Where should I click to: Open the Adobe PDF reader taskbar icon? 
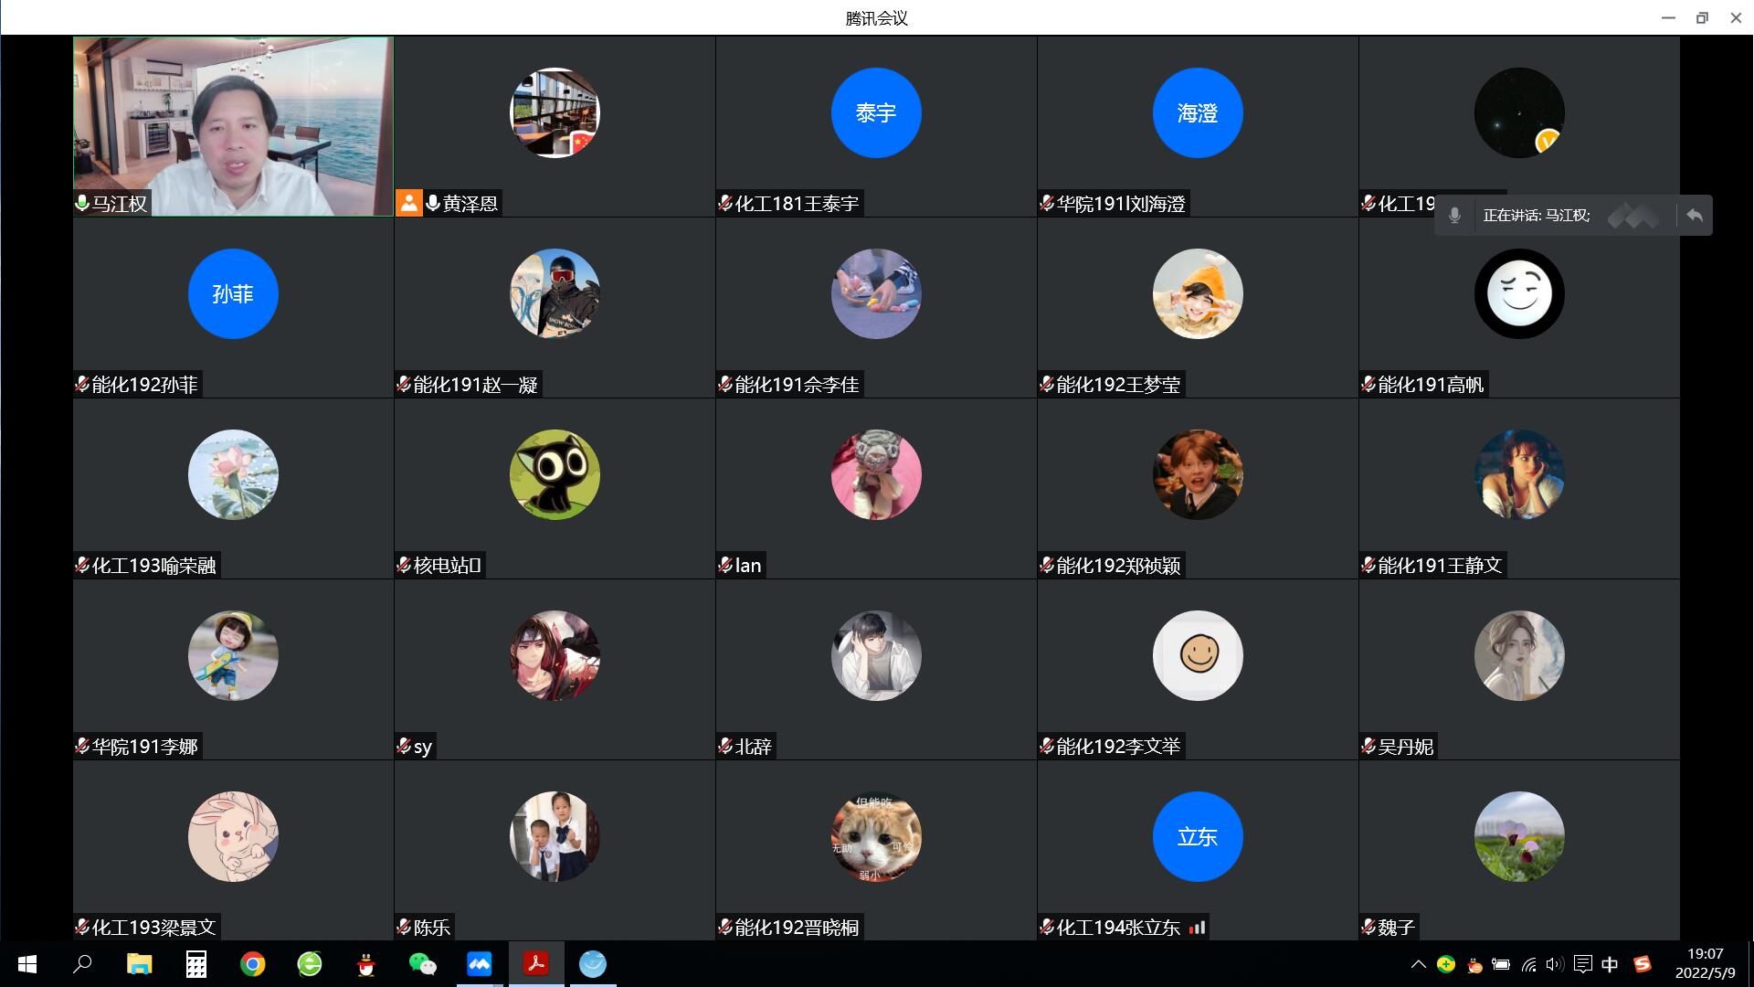coord(535,964)
